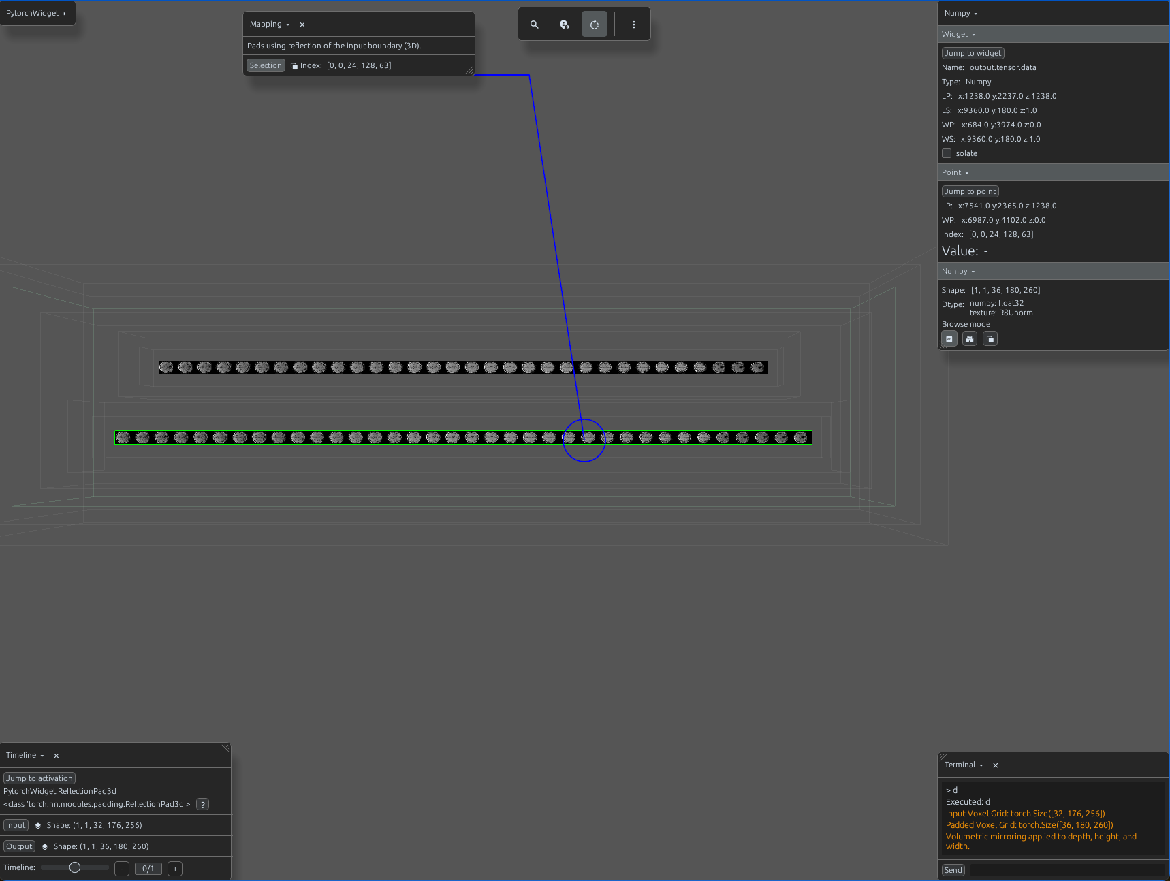Viewport: 1170px width, 881px height.
Task: Enable the Isolate checkbox
Action: pos(947,153)
